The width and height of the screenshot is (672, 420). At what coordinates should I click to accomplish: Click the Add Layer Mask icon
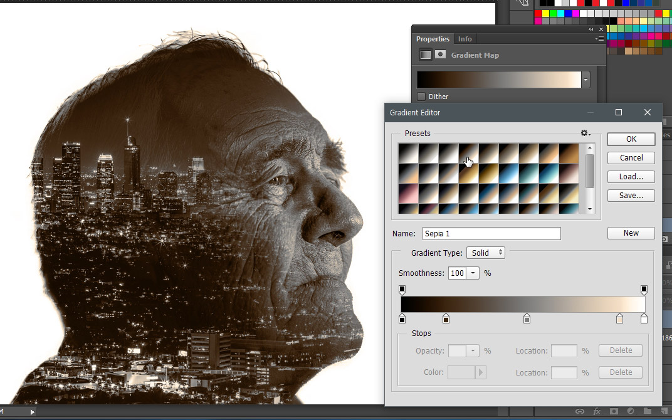614,411
